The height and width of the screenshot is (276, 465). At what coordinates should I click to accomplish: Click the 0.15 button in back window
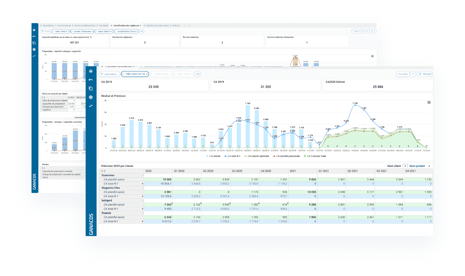click(363, 31)
